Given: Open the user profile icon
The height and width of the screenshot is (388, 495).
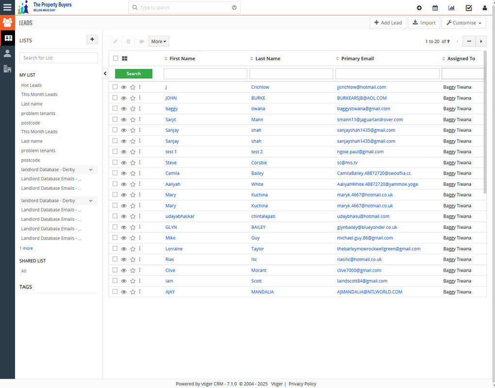Looking at the screenshot, I should tap(484, 8).
